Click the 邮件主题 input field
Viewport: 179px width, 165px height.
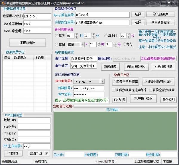84,59
